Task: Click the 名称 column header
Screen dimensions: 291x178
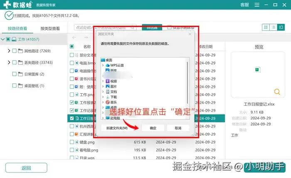Action: point(87,46)
